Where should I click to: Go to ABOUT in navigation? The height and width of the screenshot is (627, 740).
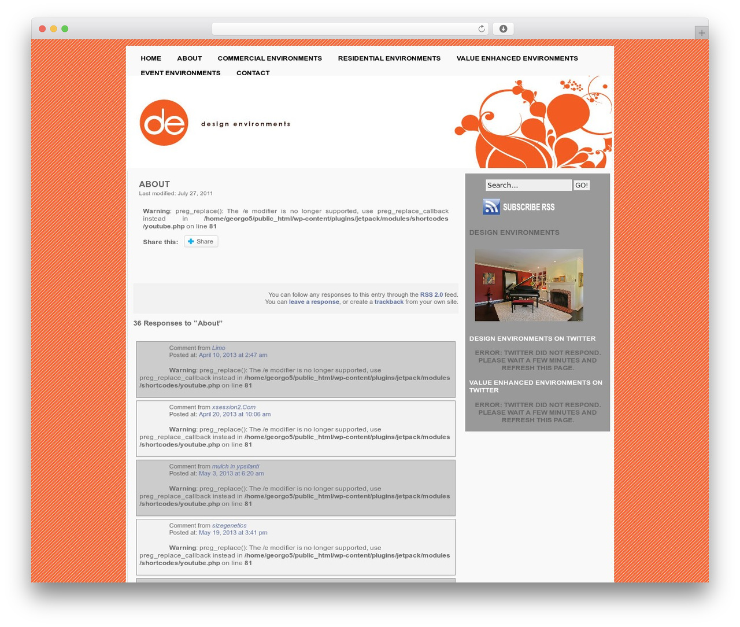pos(190,58)
